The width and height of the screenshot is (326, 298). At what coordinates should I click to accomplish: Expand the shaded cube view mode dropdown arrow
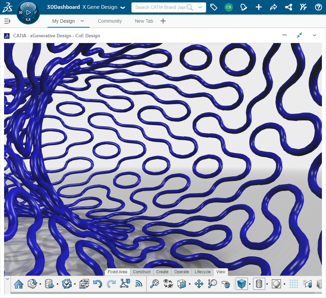tap(250, 284)
